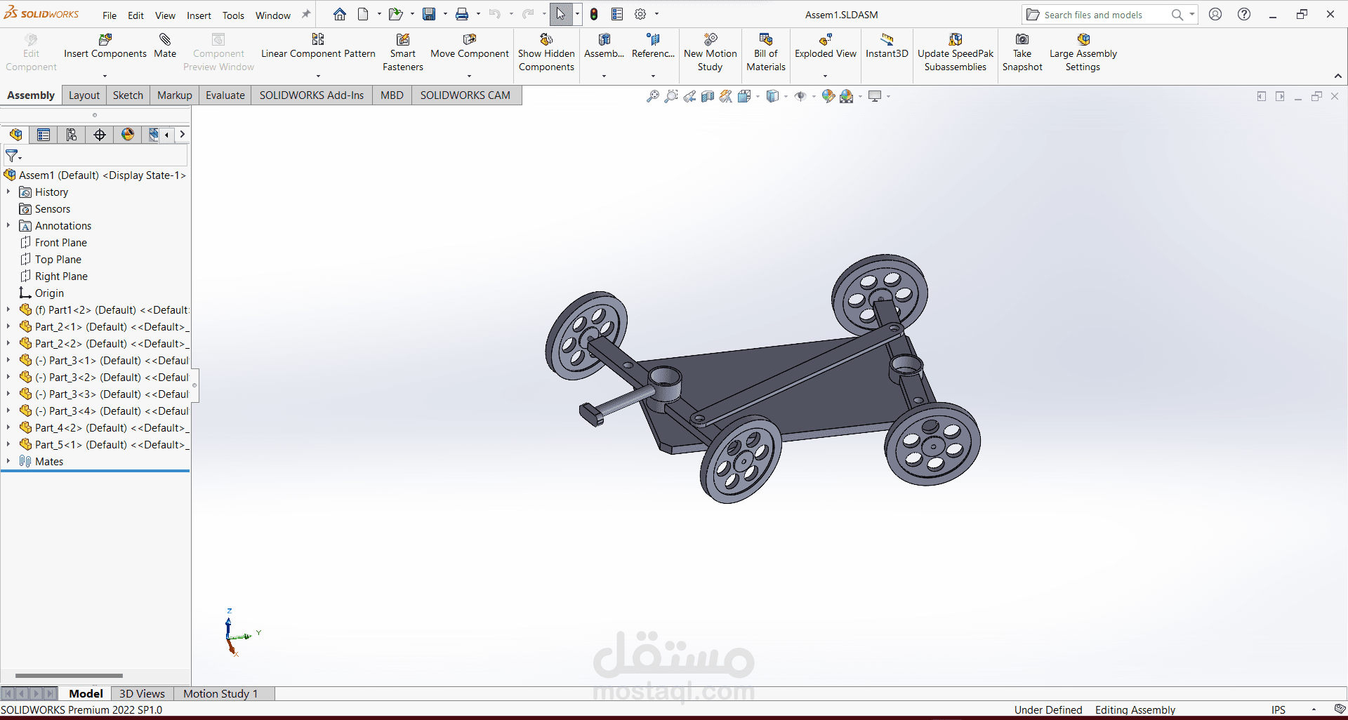Open DisplayManager color ball tab icon
The image size is (1348, 720).
coord(128,134)
